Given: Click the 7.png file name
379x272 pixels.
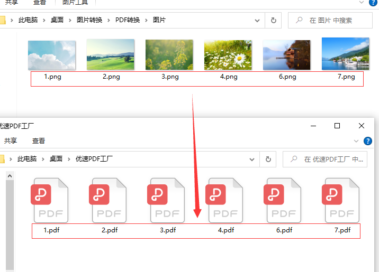Looking at the screenshot, I should click(346, 77).
